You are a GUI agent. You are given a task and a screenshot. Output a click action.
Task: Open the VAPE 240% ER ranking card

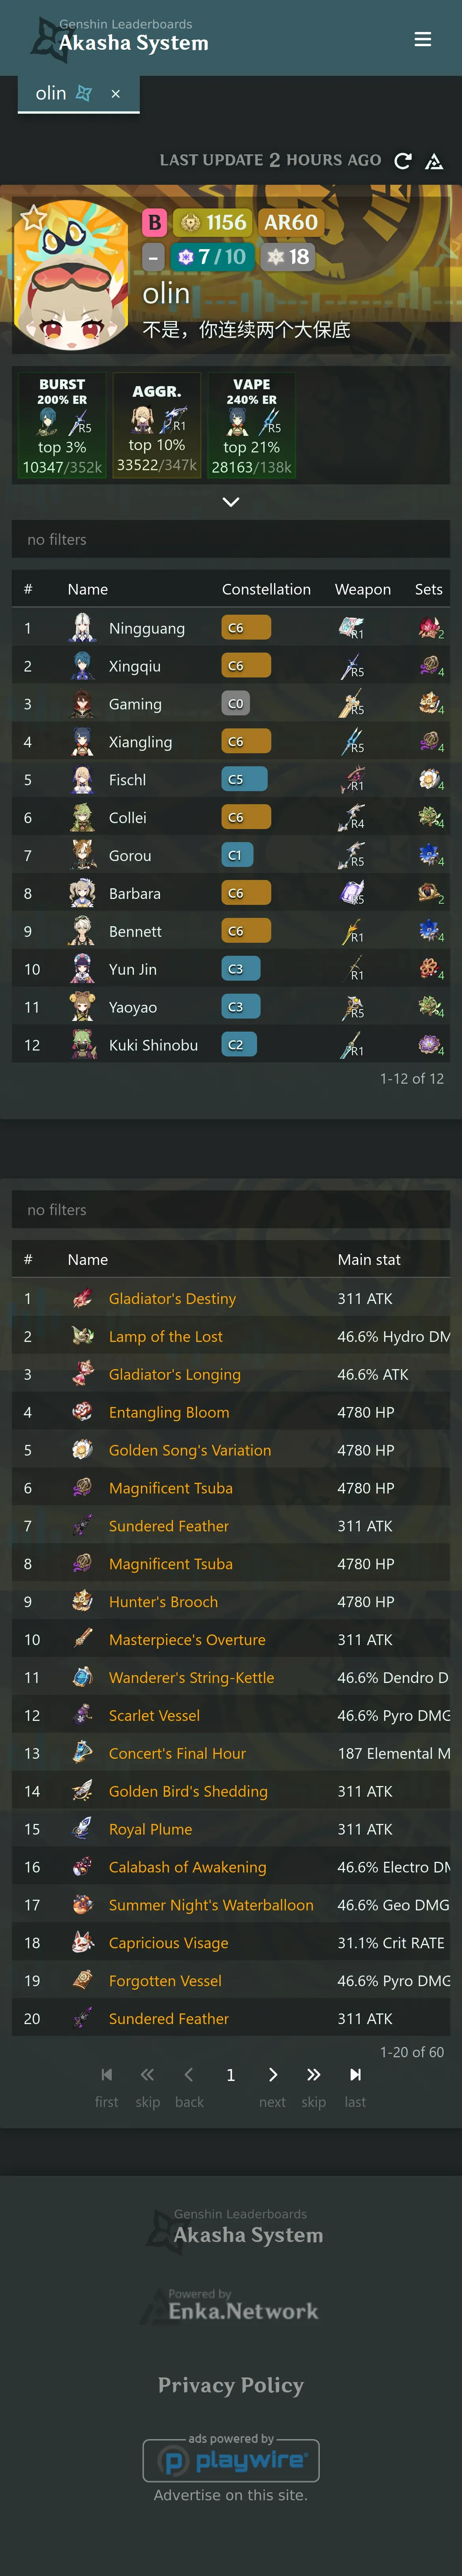(252, 425)
